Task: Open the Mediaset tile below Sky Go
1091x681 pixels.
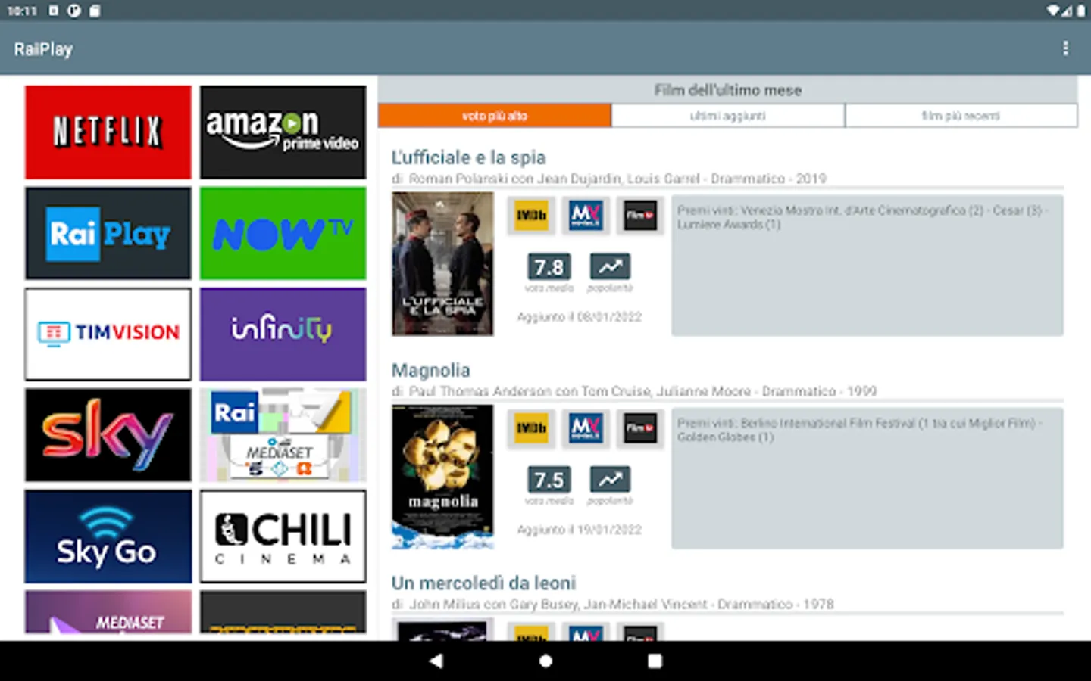Action: pyautogui.click(x=108, y=612)
